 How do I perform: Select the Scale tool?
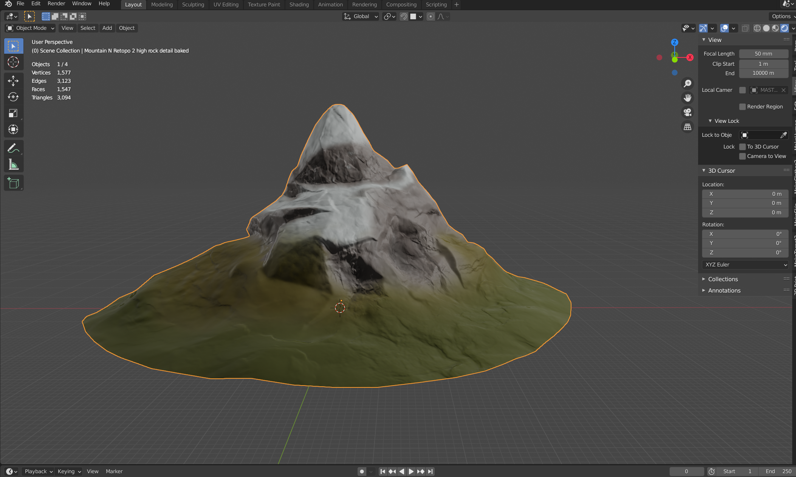point(13,113)
